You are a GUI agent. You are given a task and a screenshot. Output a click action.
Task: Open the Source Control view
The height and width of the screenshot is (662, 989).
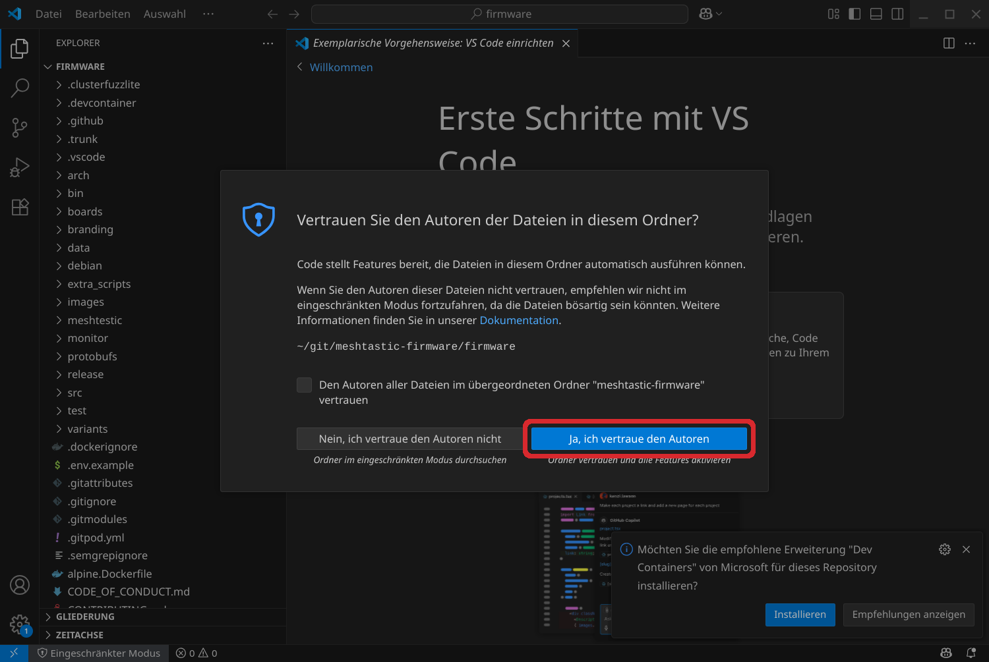[20, 127]
